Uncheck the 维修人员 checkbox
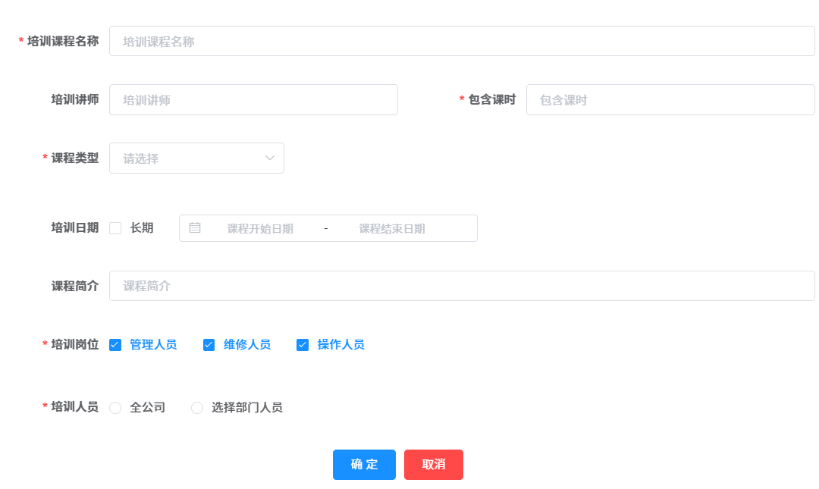Image resolution: width=819 pixels, height=489 pixels. 209,345
